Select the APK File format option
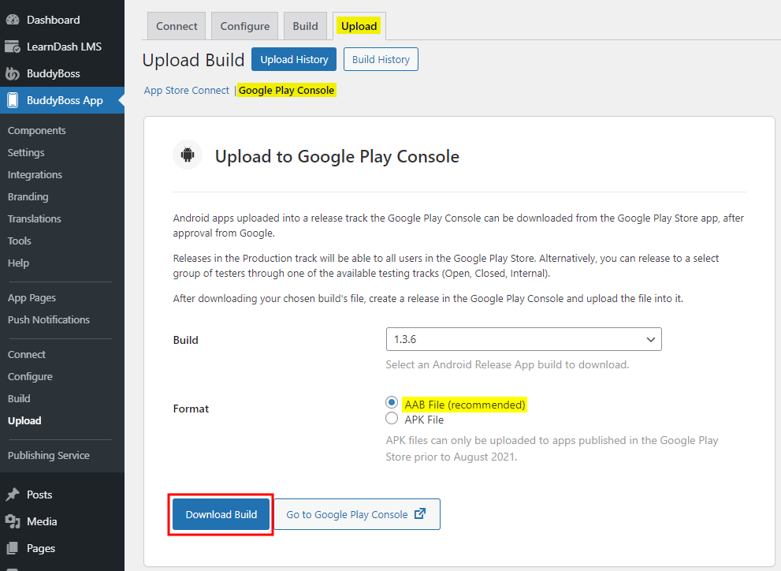This screenshot has width=781, height=571. click(x=392, y=420)
